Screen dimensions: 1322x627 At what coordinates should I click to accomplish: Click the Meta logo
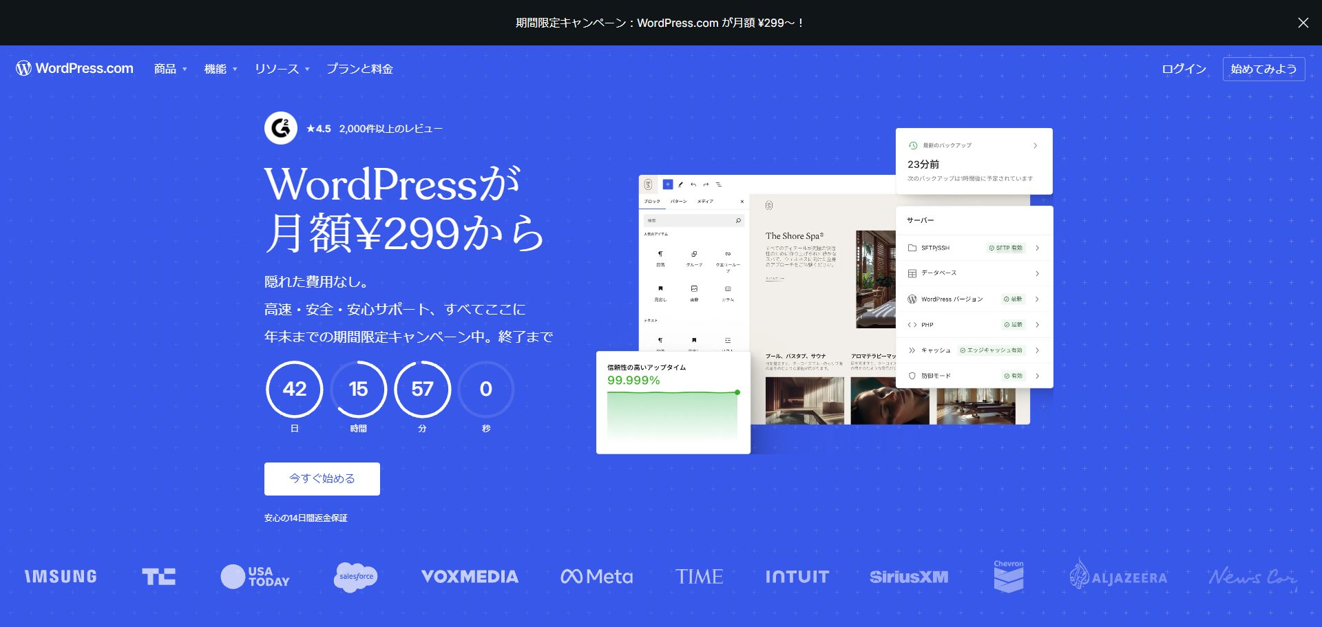[596, 577]
